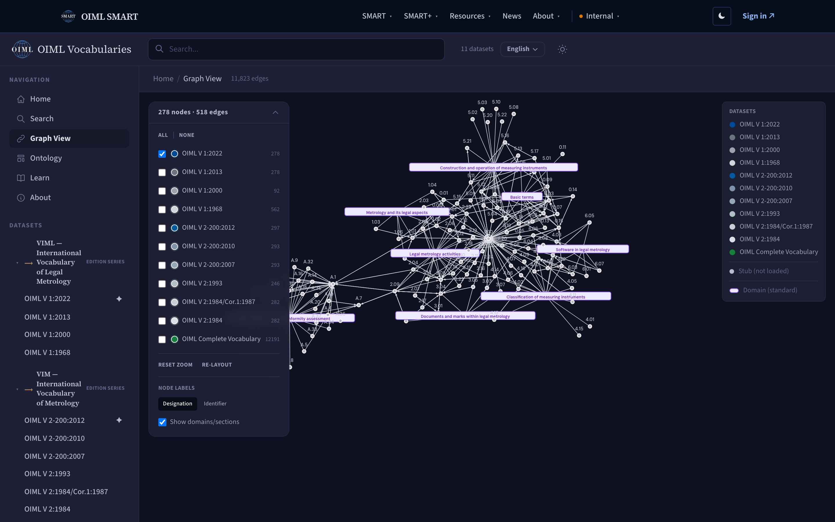Click graph node labeled 4.01
The image size is (835, 522).
pyautogui.click(x=590, y=326)
